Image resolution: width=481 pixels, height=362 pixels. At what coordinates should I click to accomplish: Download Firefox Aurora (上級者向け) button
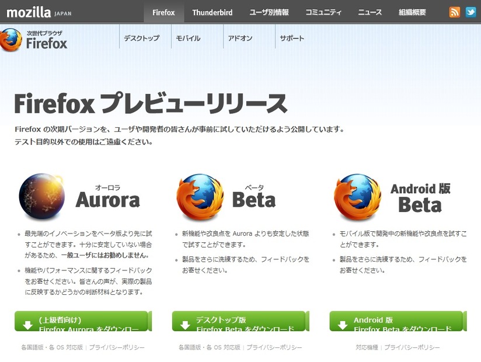[x=83, y=321]
